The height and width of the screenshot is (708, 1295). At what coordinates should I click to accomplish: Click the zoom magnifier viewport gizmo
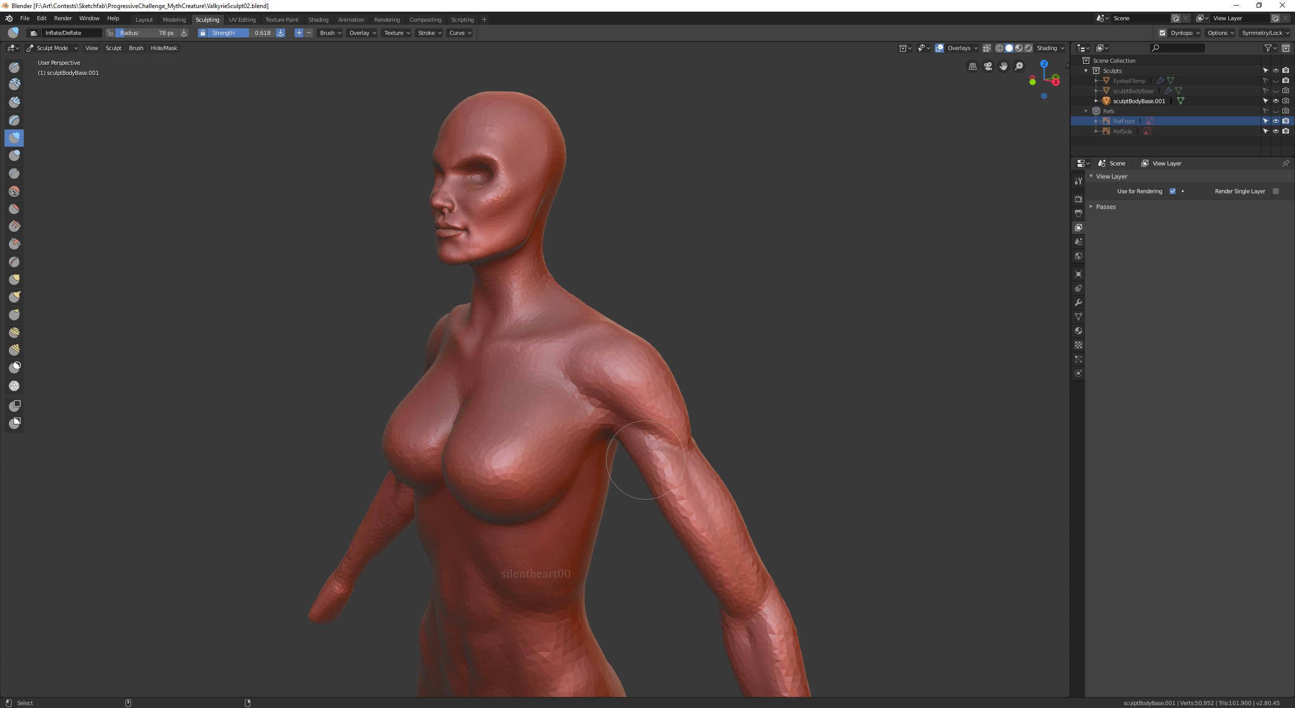point(1019,66)
